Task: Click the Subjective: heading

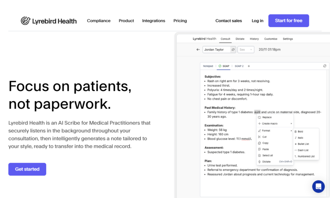Action: [x=213, y=76]
